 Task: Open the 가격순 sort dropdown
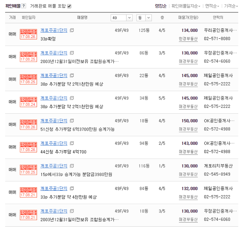click(231, 6)
